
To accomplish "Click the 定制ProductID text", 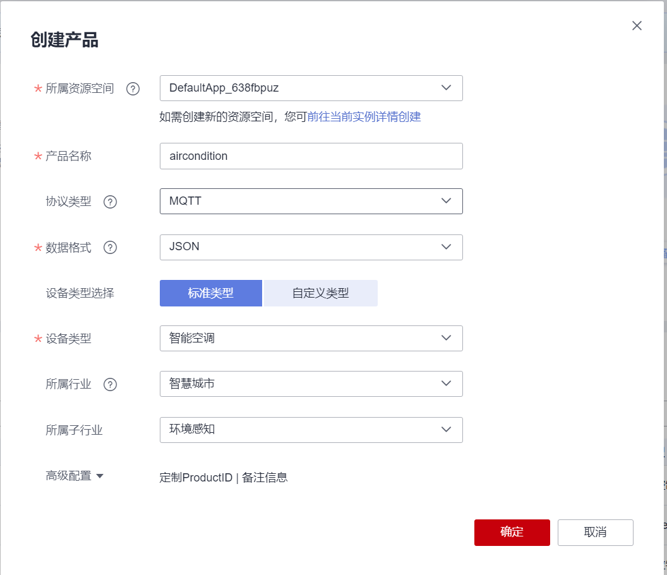I will [196, 478].
